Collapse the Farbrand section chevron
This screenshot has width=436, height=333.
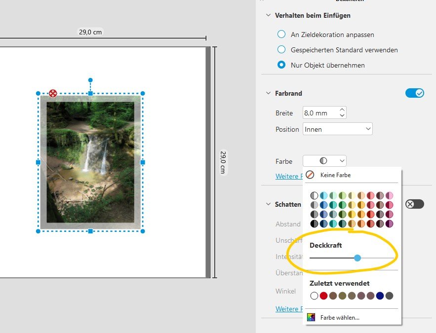[x=269, y=93]
